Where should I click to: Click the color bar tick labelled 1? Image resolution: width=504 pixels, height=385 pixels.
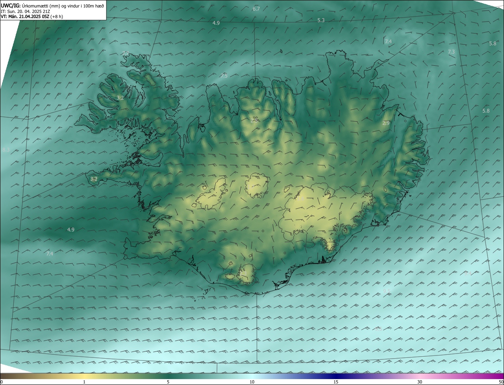84,382
